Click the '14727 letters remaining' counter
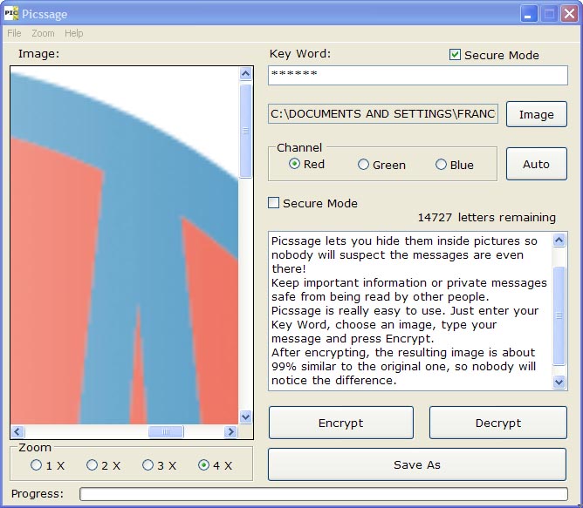 pos(487,217)
